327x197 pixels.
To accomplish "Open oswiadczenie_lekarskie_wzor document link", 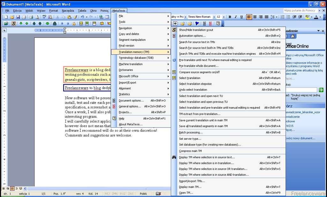I will [x=303, y=112].
